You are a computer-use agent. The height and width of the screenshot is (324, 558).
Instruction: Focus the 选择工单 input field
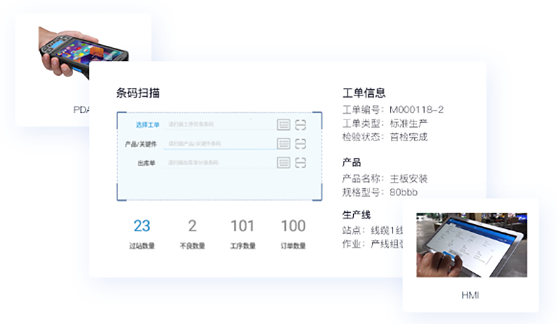coord(219,125)
